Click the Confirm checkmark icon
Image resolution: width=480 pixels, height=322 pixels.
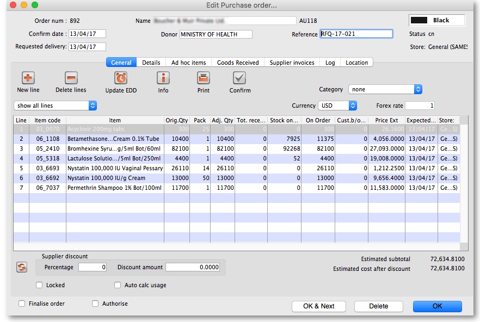[239, 78]
